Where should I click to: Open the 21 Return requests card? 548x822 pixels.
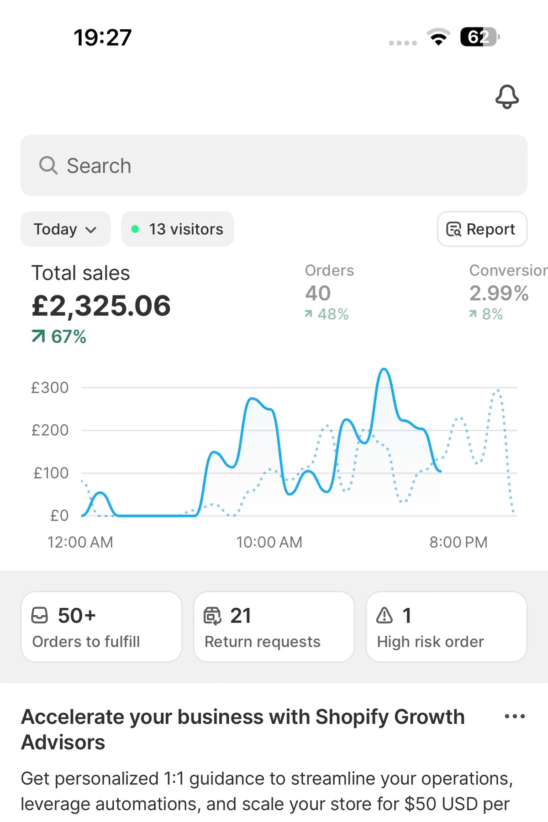pos(274,627)
